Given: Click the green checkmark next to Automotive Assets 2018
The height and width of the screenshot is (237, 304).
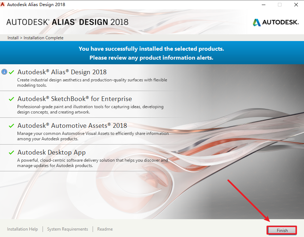Looking at the screenshot, I should coord(11,126).
